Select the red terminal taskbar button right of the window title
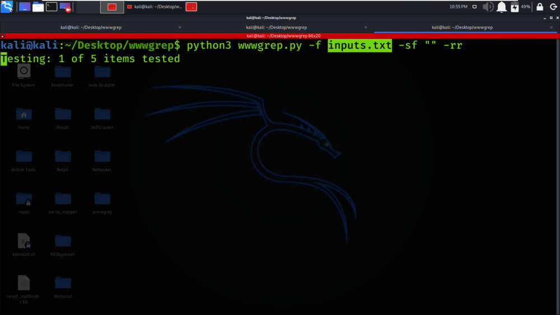This screenshot has height=315, width=560. pyautogui.click(x=192, y=7)
